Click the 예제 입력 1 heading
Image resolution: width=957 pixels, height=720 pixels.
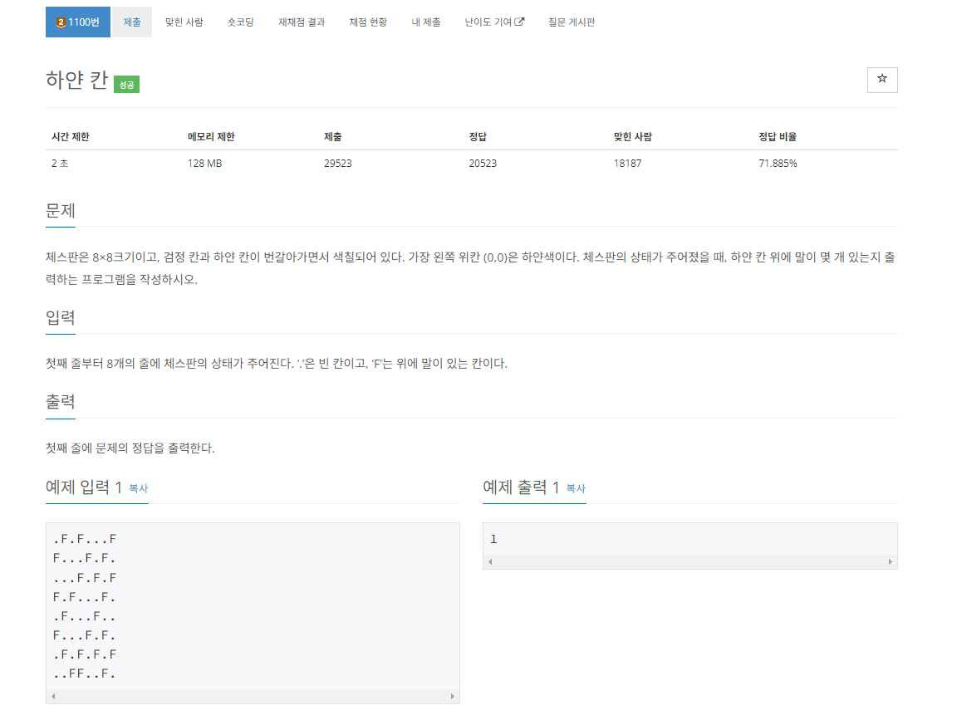(84, 487)
